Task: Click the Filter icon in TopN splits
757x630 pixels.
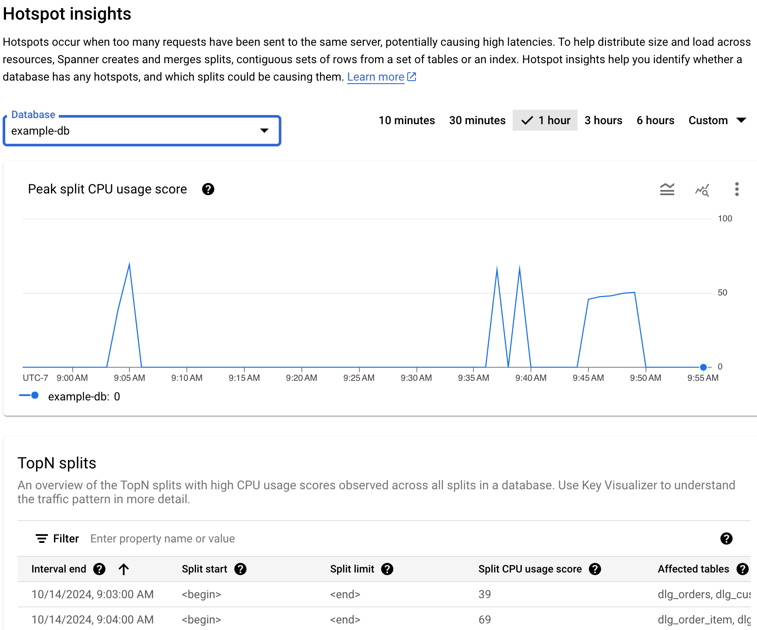Action: pyautogui.click(x=41, y=539)
